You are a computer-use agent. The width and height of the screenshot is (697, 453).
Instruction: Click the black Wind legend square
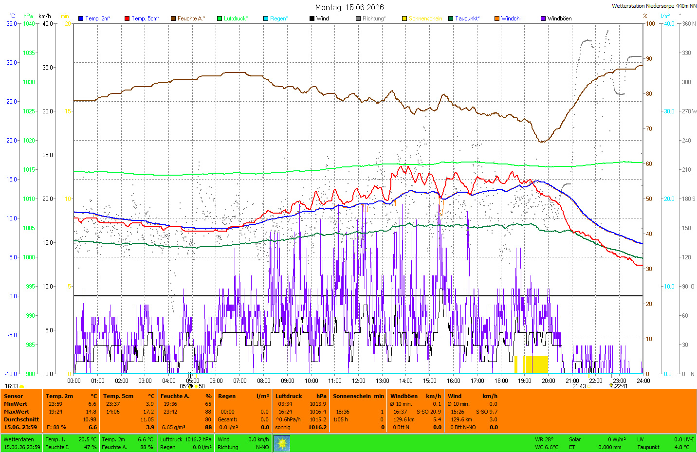[x=312, y=18]
